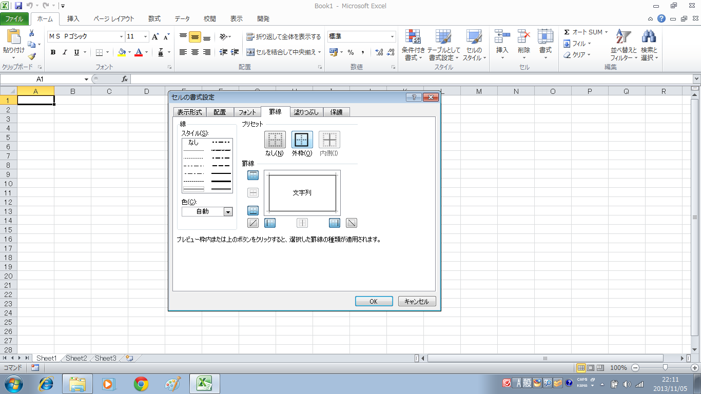Viewport: 701px width, 394px height.
Task: Toggle the left border button
Action: [x=270, y=223]
